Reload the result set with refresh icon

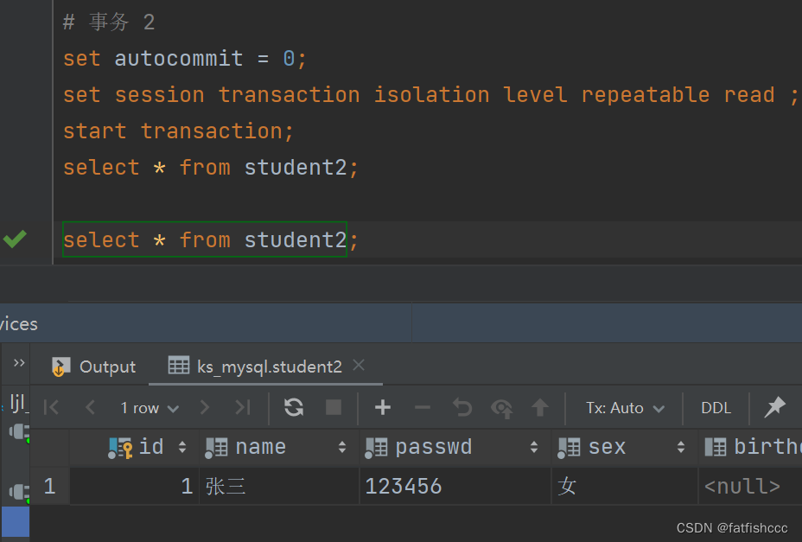[x=294, y=407]
